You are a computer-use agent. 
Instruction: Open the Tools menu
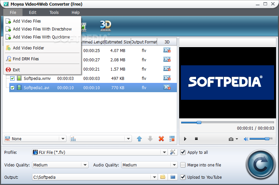[x=54, y=13]
